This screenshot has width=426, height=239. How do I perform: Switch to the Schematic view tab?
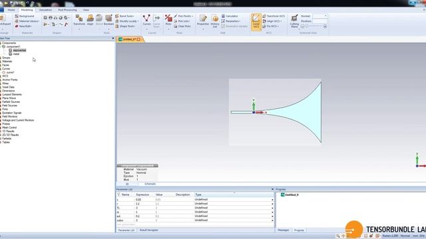(x=150, y=184)
